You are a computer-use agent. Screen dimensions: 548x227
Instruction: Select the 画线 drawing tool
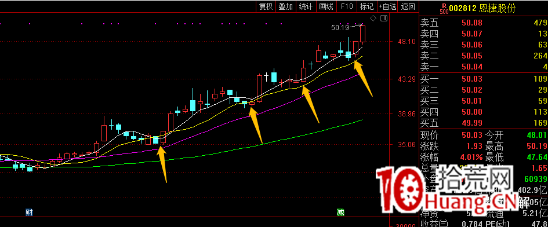pos(326,6)
